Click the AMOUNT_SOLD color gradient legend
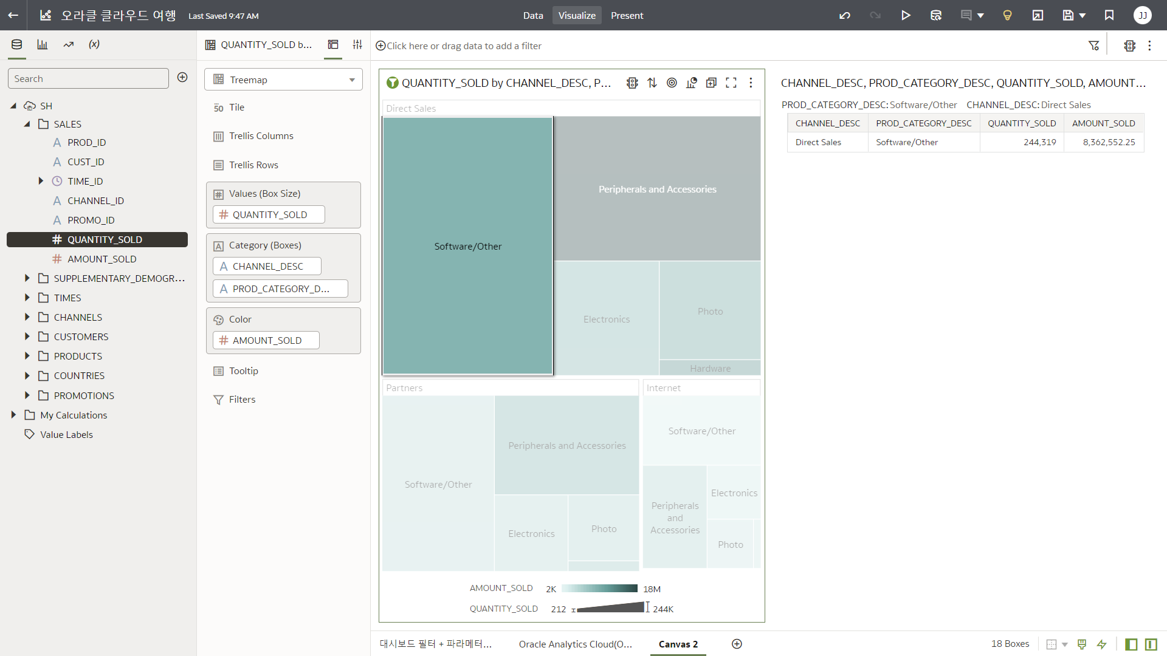Screen dimensions: 1167x656 click(x=599, y=589)
